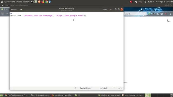Launch Brave browser from the panel

coord(39,2)
